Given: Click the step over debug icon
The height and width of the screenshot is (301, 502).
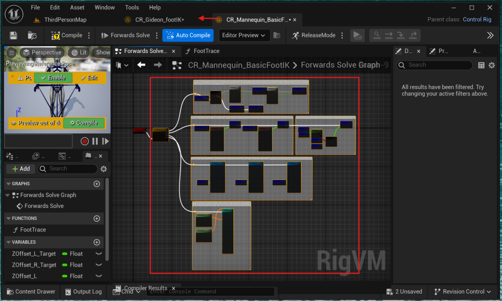Looking at the screenshot, I should tap(389, 35).
